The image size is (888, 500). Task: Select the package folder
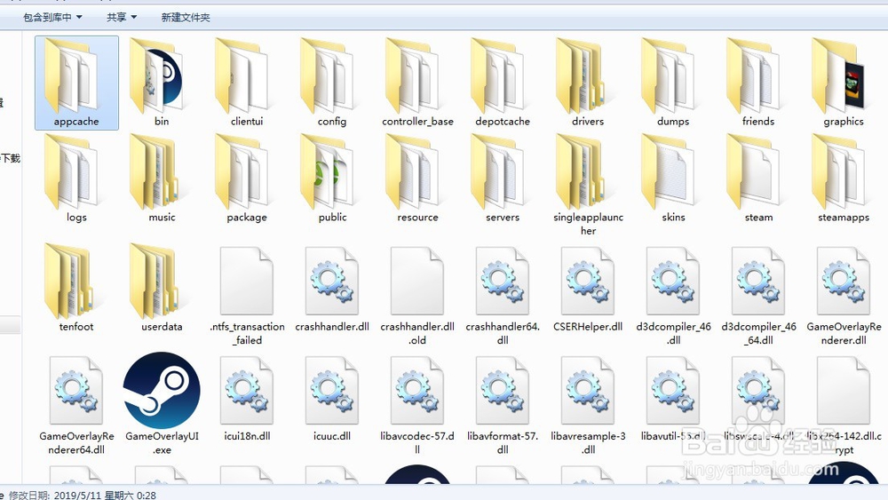point(247,179)
